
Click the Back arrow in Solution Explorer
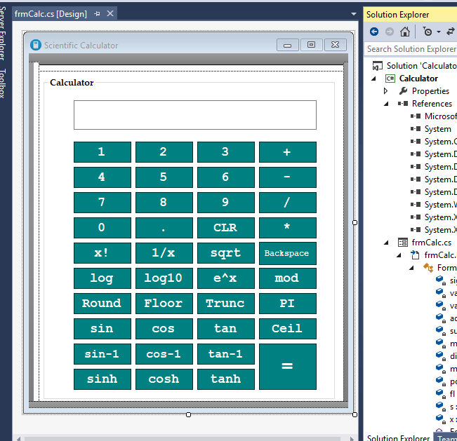[x=374, y=32]
